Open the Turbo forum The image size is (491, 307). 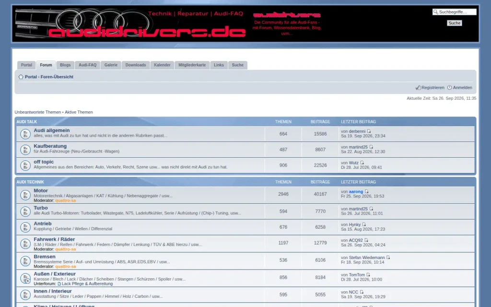pos(41,208)
